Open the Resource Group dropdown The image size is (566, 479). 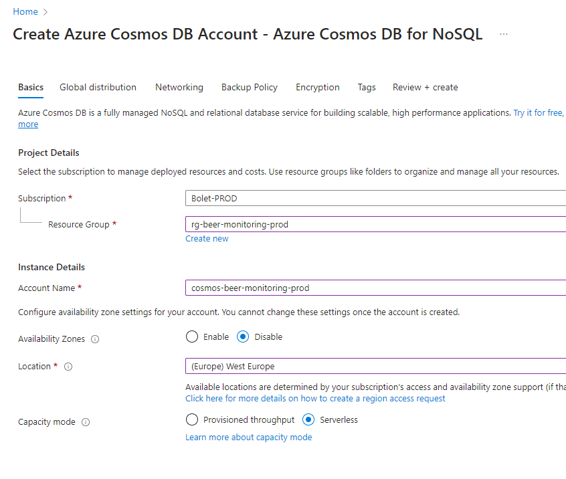[x=375, y=224]
